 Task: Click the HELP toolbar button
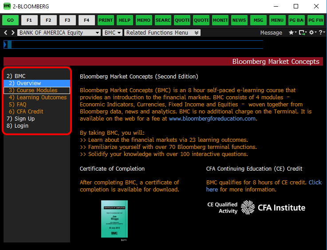click(x=125, y=20)
